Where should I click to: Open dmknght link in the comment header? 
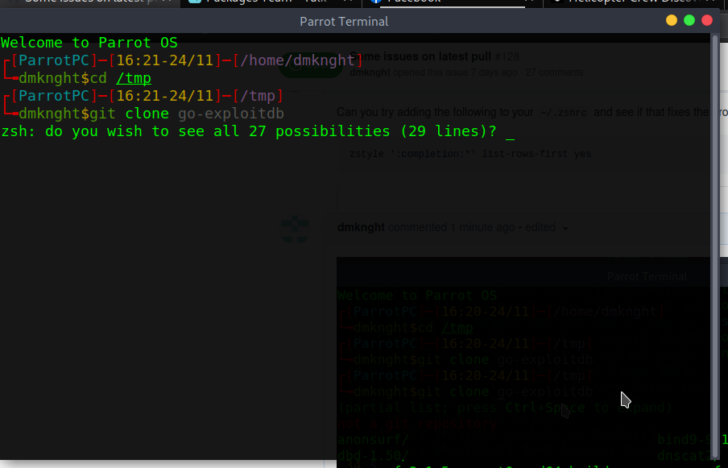coord(361,227)
